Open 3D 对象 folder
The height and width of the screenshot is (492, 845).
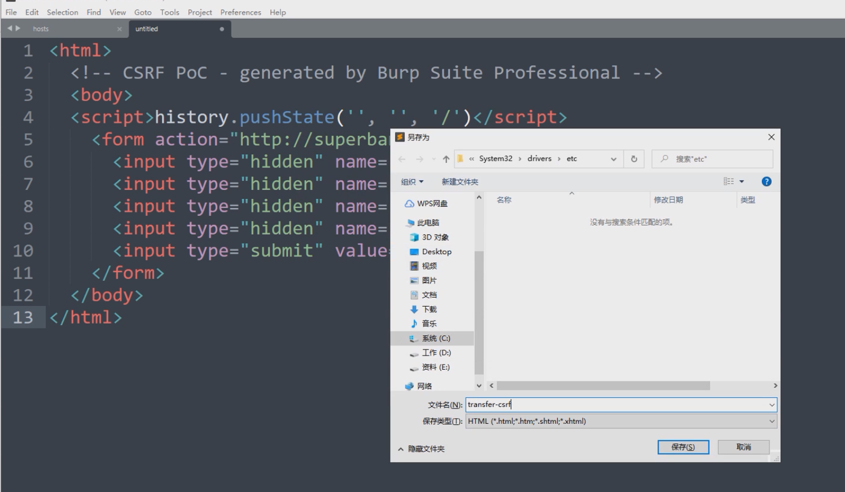[430, 237]
